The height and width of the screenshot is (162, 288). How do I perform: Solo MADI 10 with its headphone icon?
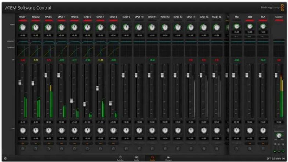(x=139, y=149)
